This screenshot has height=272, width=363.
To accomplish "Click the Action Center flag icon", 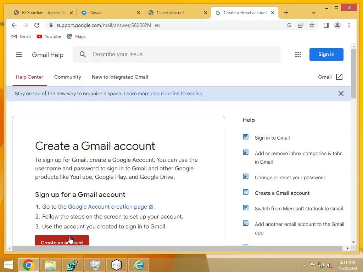I will [x=312, y=265].
